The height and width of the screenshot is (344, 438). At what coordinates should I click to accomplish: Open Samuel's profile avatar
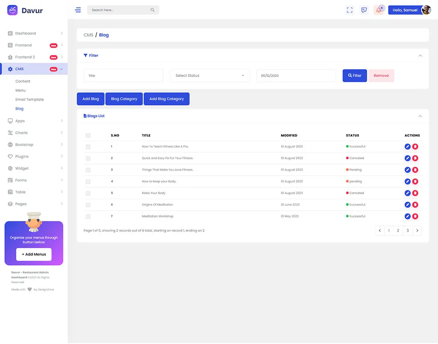click(426, 10)
